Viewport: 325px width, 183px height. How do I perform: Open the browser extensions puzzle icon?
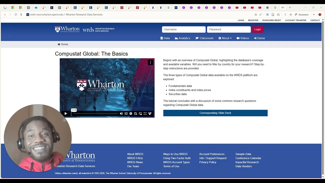(x=278, y=15)
